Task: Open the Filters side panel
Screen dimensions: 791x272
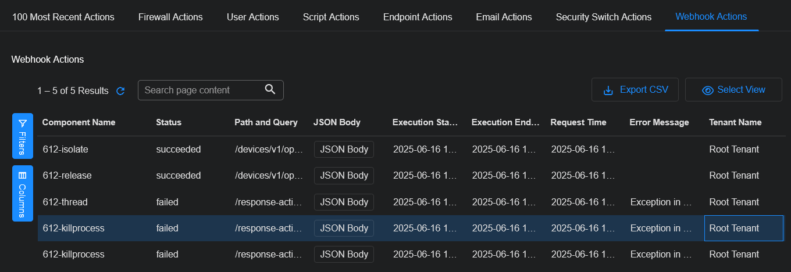Action: (23, 136)
